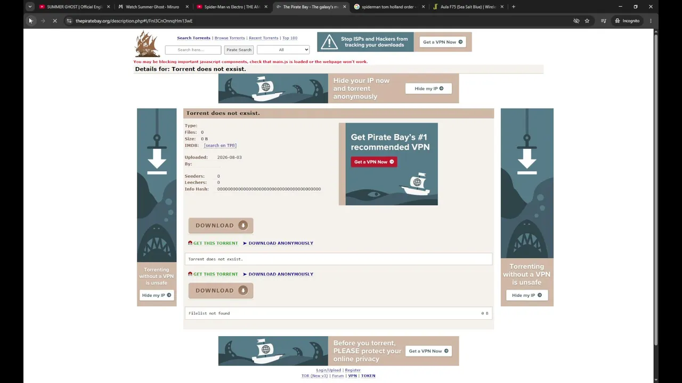Click 'Hide my IP' in the top ship banner

429,88
